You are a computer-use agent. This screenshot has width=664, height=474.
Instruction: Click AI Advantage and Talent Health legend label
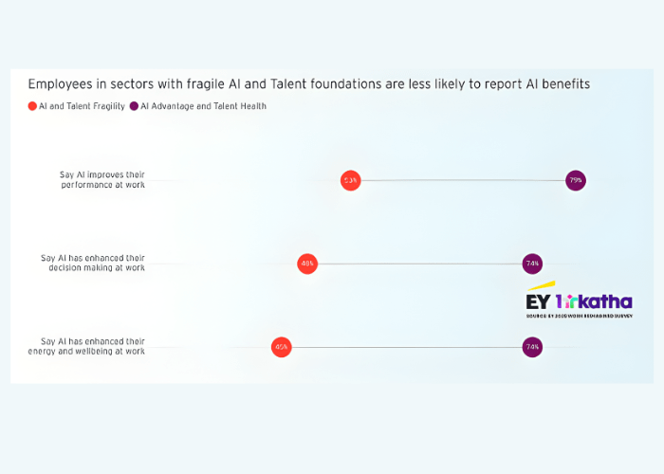[203, 106]
